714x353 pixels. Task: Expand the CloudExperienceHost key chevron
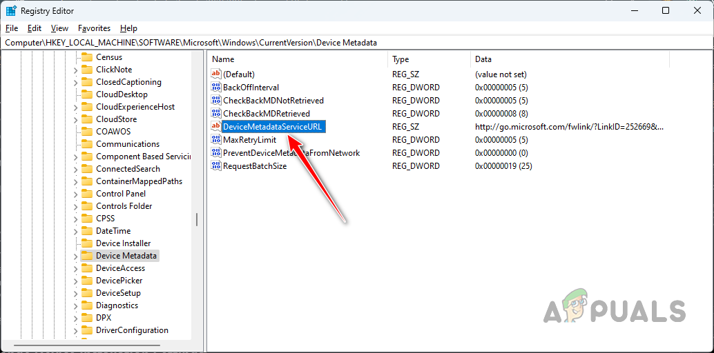pyautogui.click(x=75, y=108)
